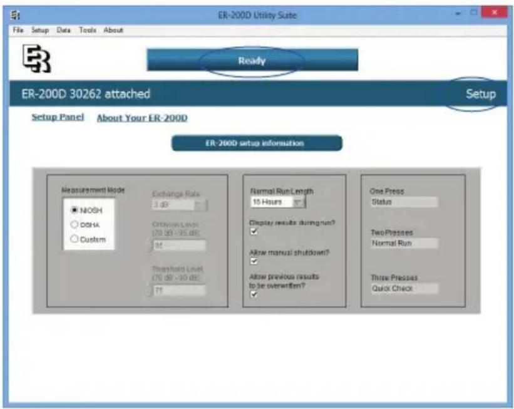The width and height of the screenshot is (514, 409).
Task: Click the Two Presses Normal Run field
Action: (404, 244)
